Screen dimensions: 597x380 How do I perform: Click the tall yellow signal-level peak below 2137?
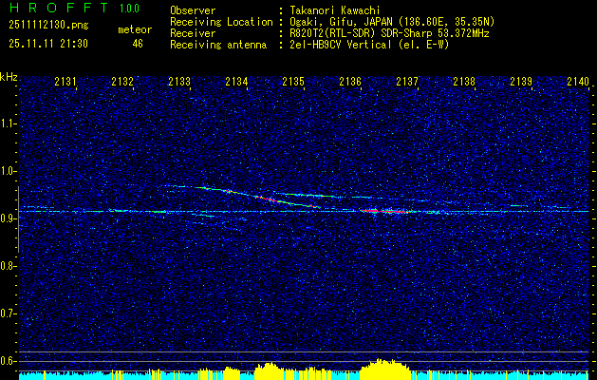384,369
